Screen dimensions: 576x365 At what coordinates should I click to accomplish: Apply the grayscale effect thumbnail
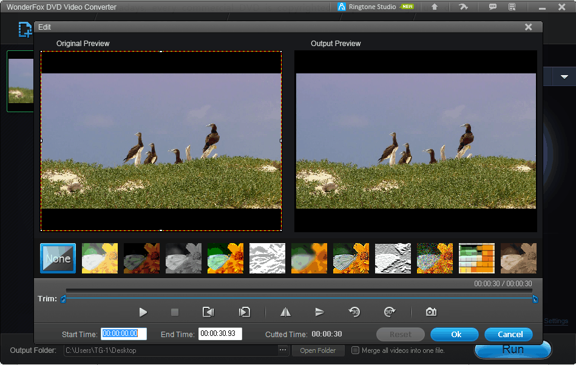[x=184, y=258]
